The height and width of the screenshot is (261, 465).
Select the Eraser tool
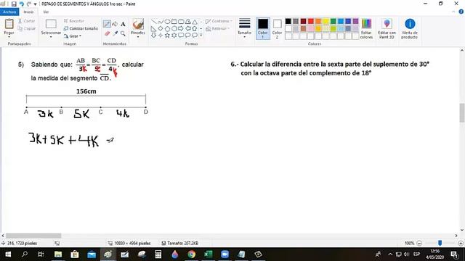107,33
